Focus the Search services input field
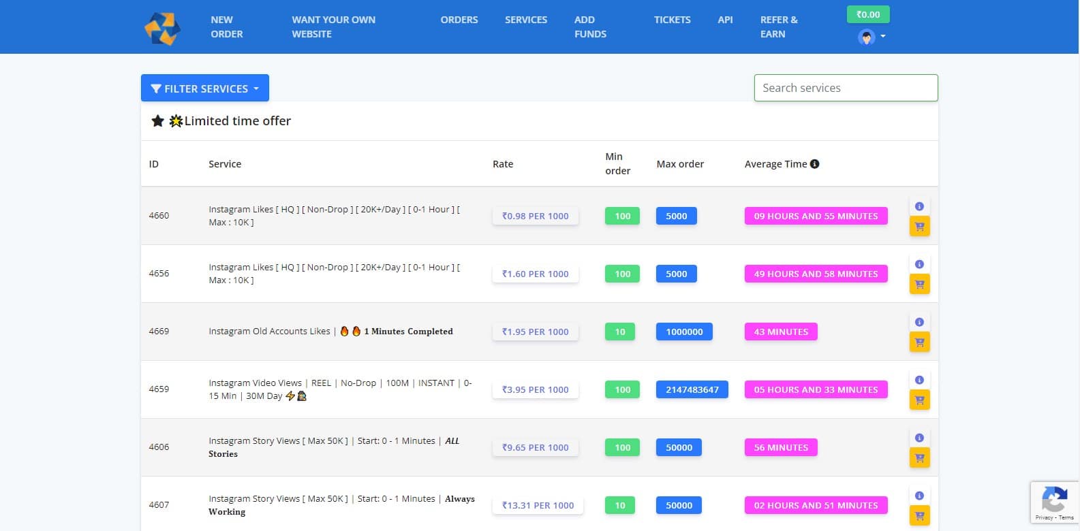 (x=846, y=88)
